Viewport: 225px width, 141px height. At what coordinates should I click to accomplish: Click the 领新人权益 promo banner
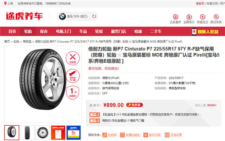(205, 31)
